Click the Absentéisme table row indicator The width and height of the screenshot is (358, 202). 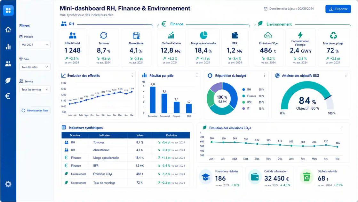pyautogui.click(x=101, y=150)
